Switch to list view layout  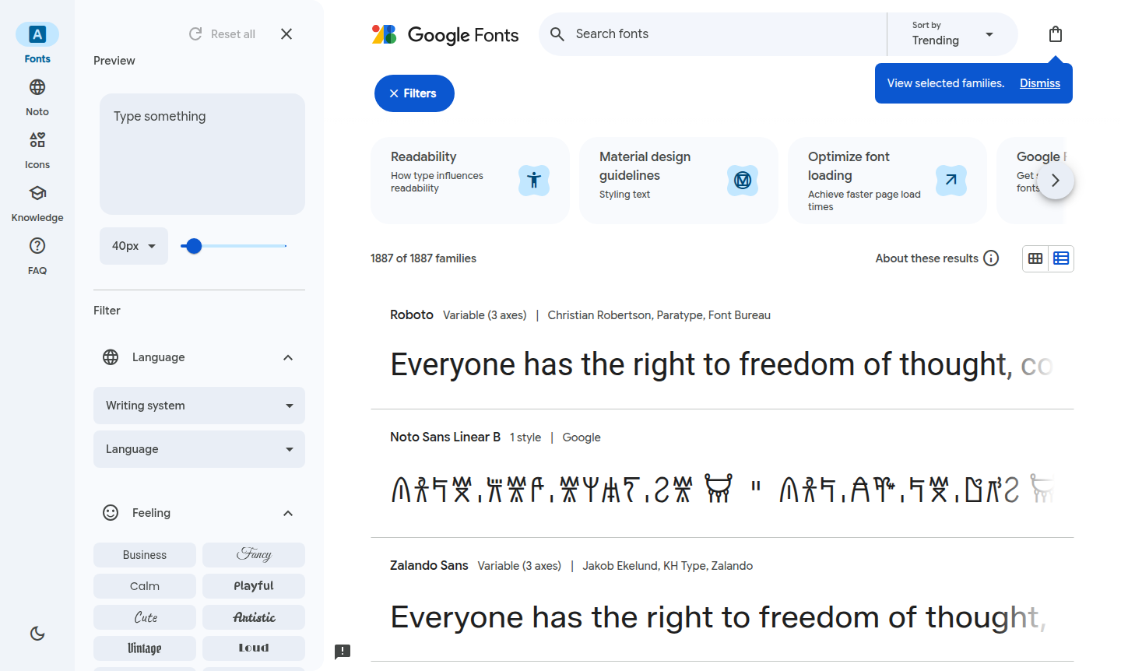pyautogui.click(x=1061, y=258)
